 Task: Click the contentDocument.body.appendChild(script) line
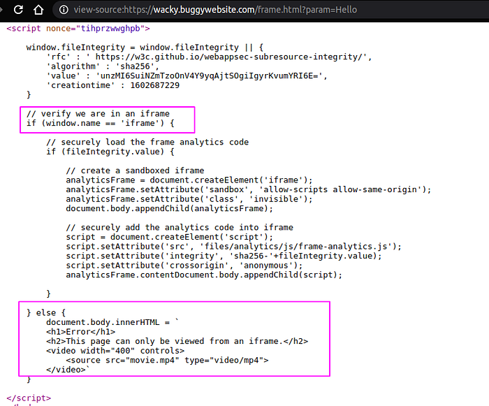(204, 275)
